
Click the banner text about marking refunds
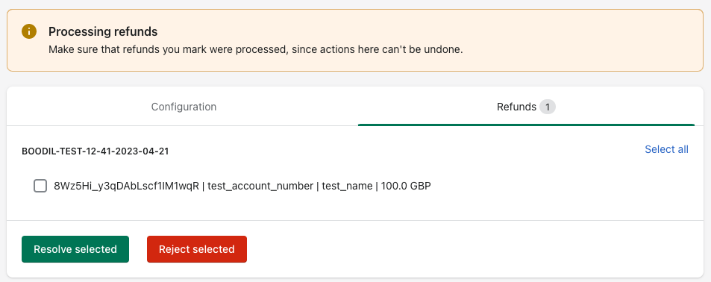pyautogui.click(x=256, y=49)
